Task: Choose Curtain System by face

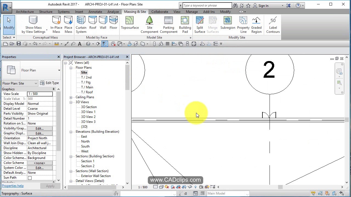Action: click(81, 25)
